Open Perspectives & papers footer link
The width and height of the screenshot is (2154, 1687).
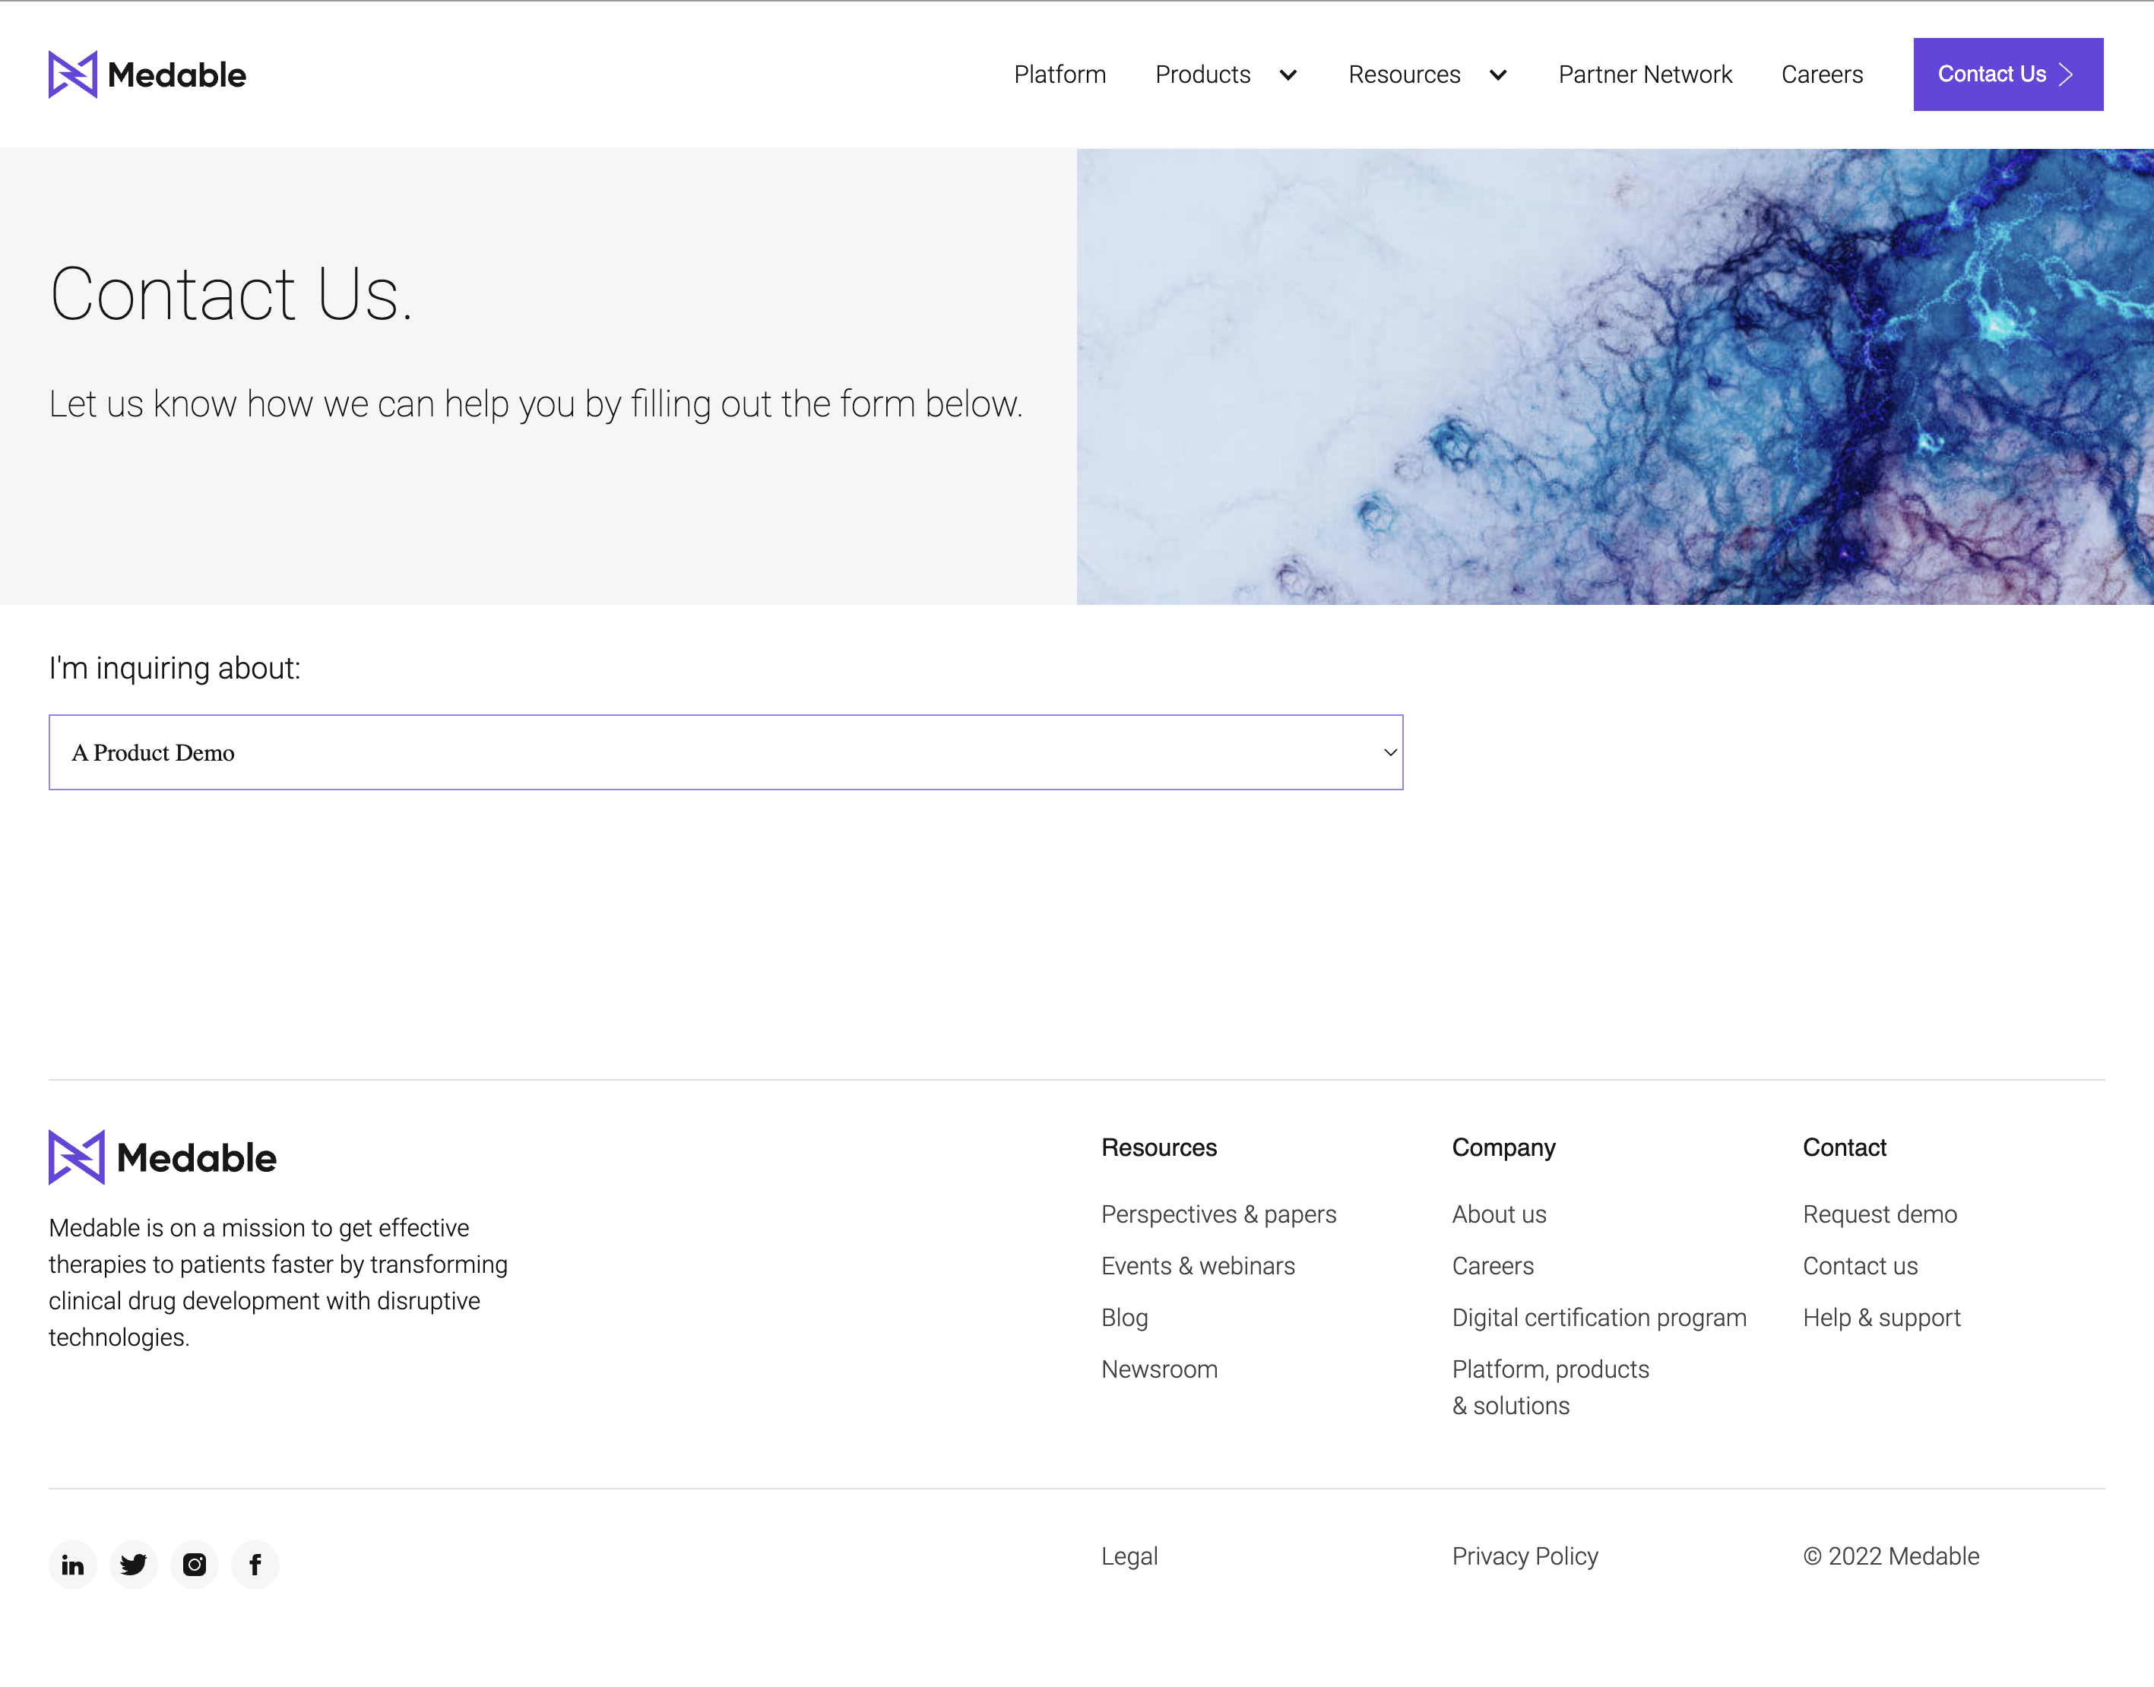[1218, 1214]
